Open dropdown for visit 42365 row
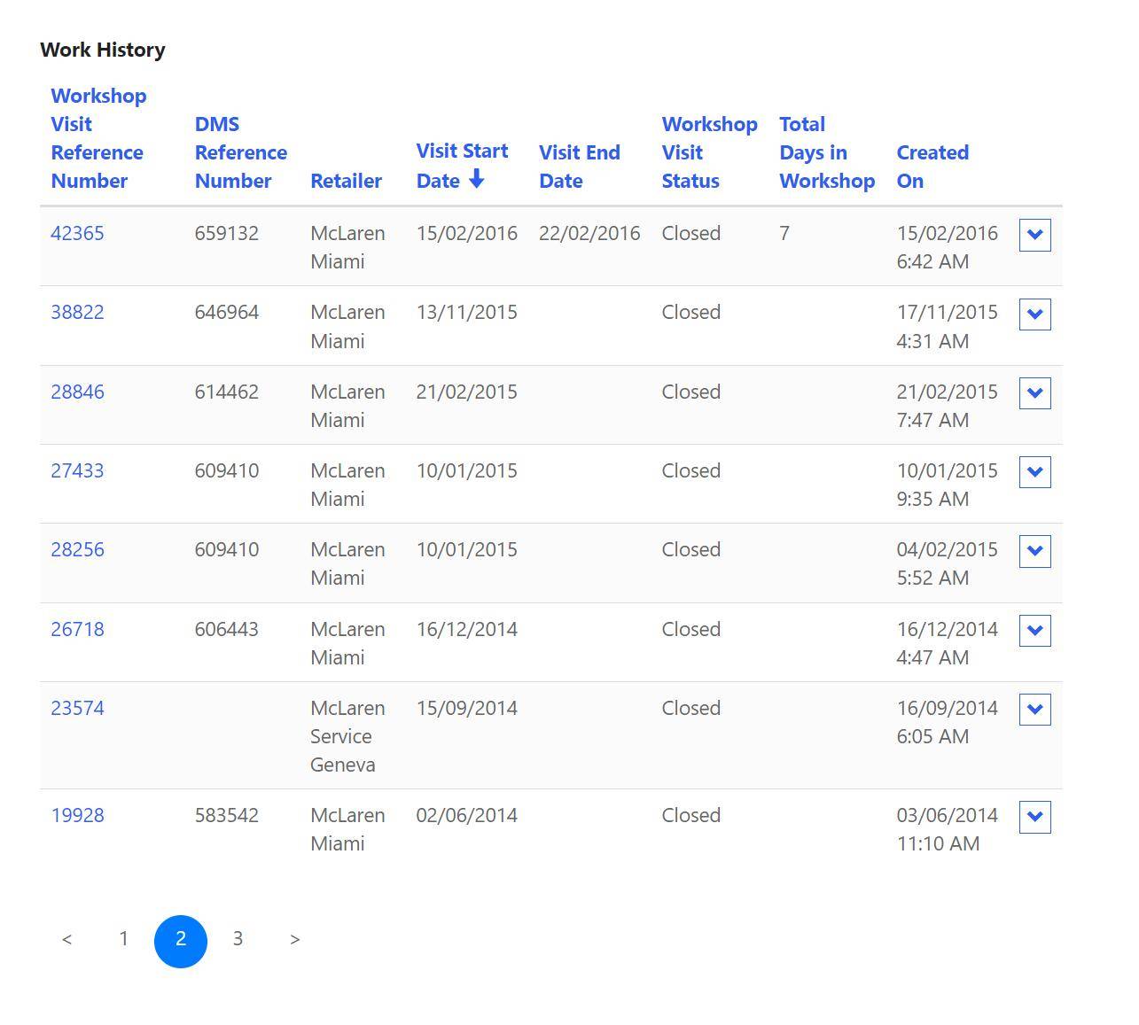 click(x=1034, y=236)
